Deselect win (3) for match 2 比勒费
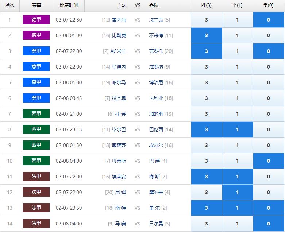 point(207,35)
